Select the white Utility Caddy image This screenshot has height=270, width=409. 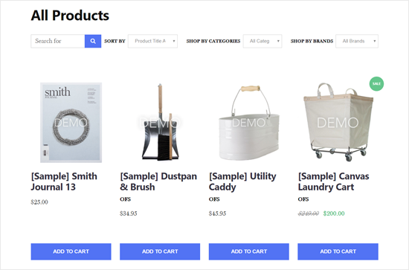pos(249,123)
